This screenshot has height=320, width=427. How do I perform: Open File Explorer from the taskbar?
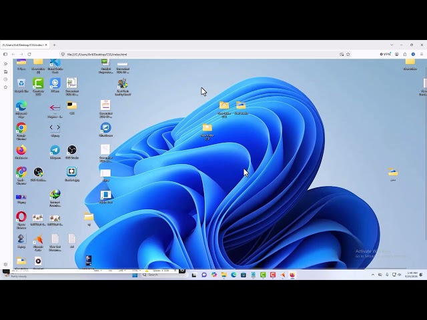tap(224, 275)
